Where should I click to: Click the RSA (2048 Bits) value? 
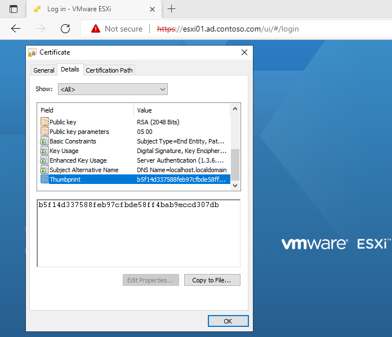coord(158,122)
